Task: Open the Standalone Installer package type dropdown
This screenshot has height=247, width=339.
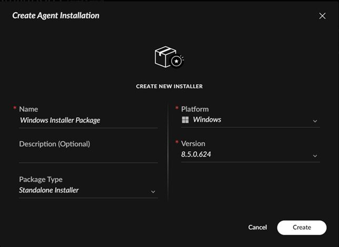Action: (x=84, y=190)
